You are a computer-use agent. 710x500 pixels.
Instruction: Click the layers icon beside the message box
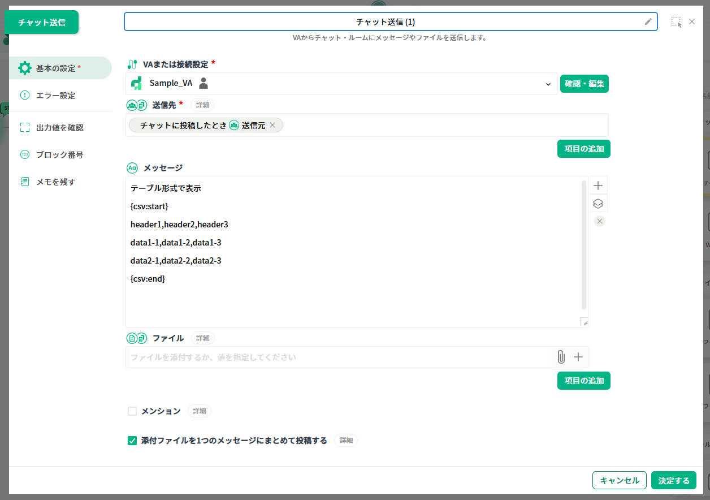[x=598, y=204]
